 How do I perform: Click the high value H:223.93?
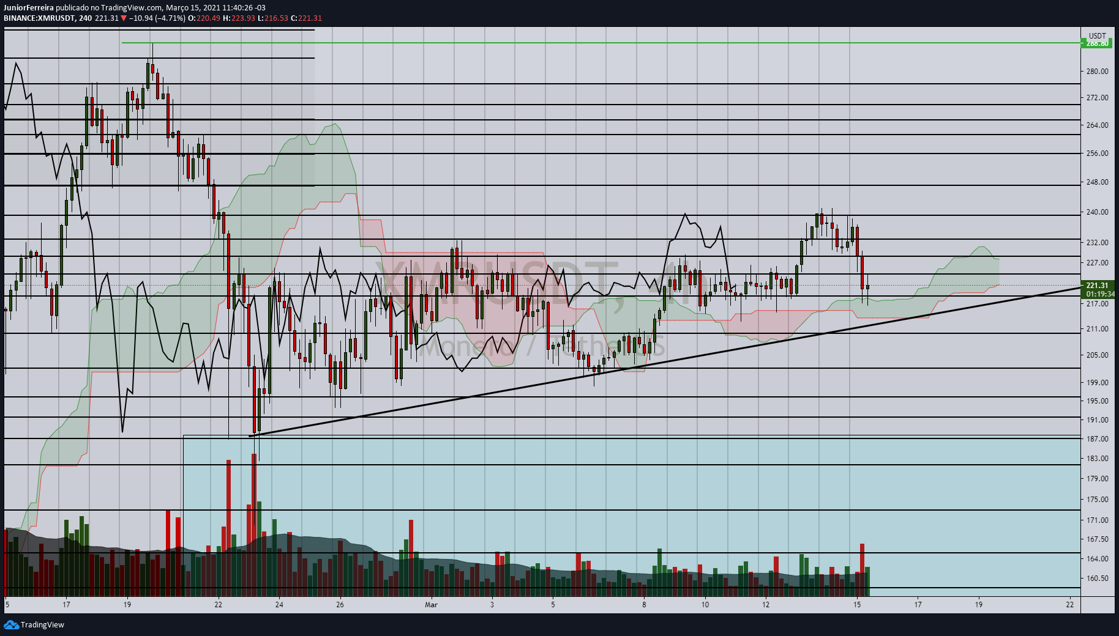click(239, 18)
